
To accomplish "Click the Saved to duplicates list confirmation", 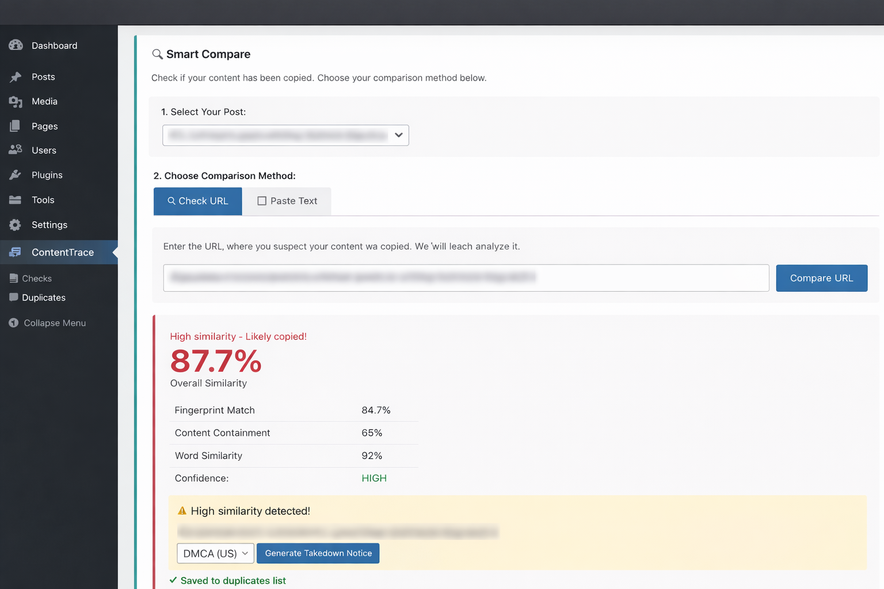I will tap(227, 580).
